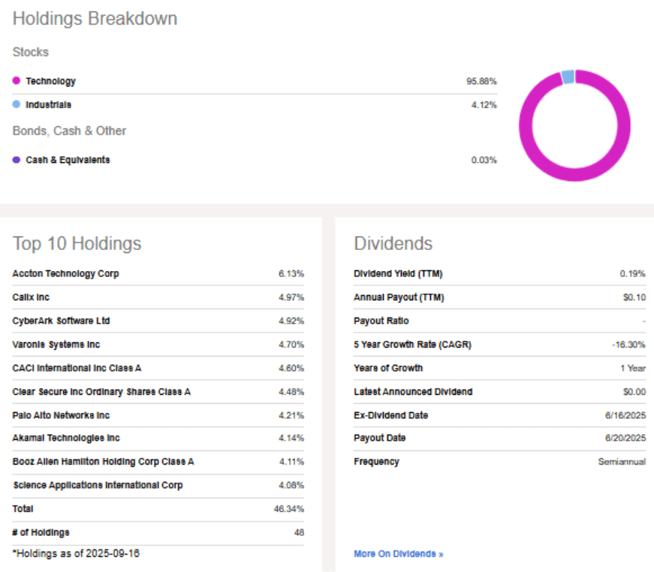Open Akamai Technologies Inc holding
The width and height of the screenshot is (654, 572).
[66, 438]
